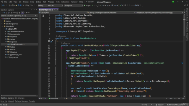
Task: Click the Solution Explorer search magnifier icon
Action: click(x=35, y=16)
